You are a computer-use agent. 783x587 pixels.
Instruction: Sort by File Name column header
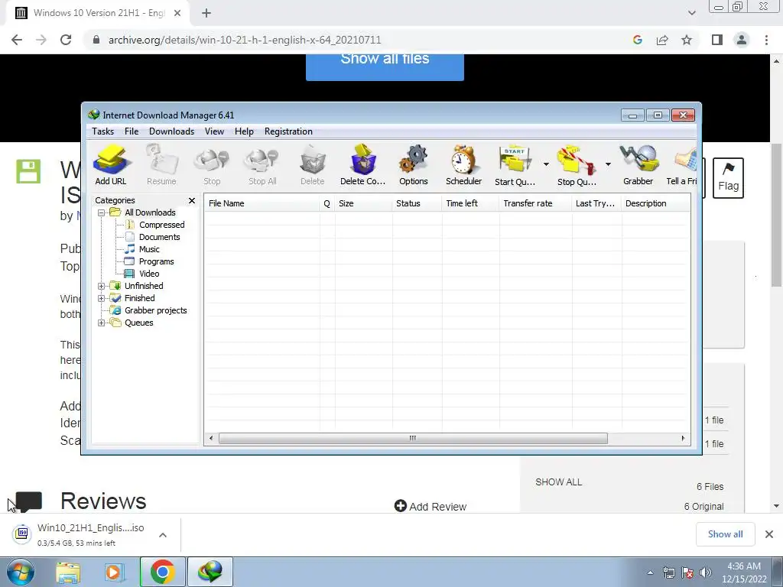click(262, 203)
